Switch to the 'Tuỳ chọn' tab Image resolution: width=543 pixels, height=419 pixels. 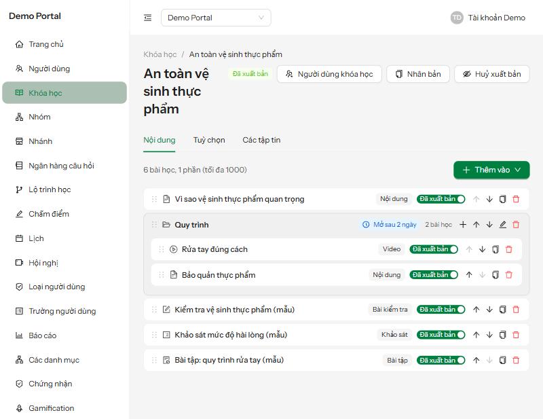[x=209, y=140]
